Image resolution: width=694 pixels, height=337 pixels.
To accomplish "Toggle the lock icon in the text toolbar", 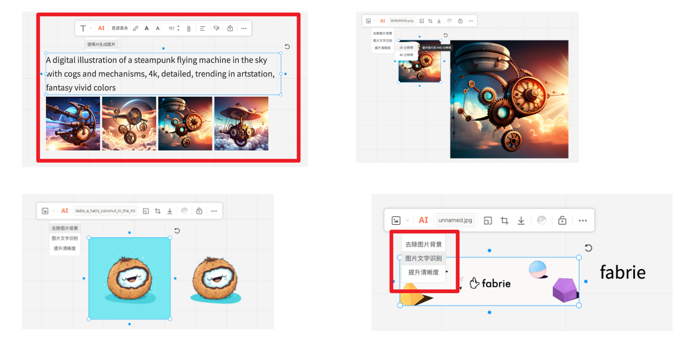I will (230, 28).
